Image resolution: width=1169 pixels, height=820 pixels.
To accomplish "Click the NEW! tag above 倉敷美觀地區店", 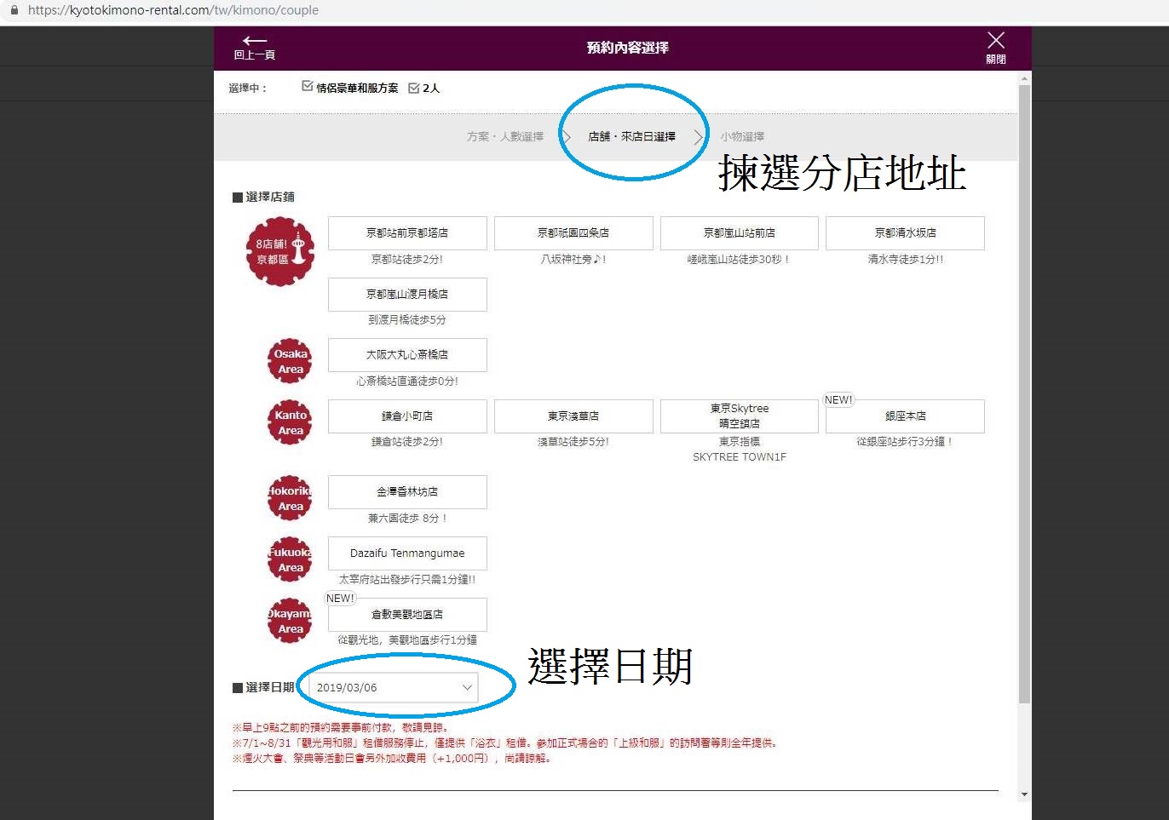I will (x=340, y=598).
